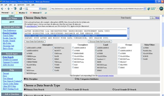
Task: Open the Back button history dropdown arrow
Action: tap(5, 9)
